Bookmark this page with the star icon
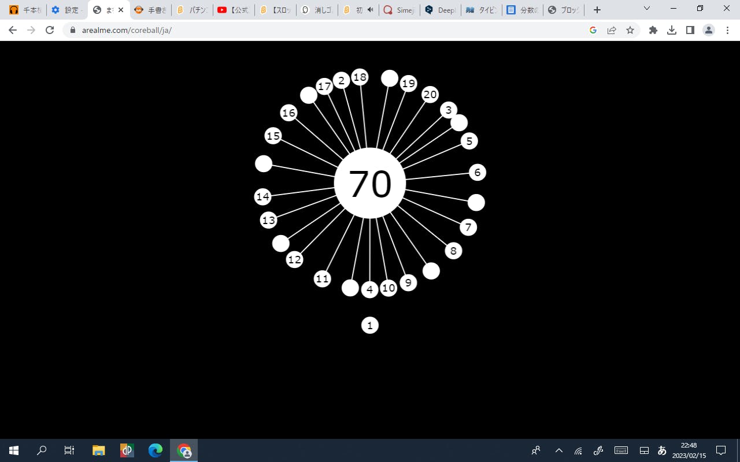 click(630, 30)
